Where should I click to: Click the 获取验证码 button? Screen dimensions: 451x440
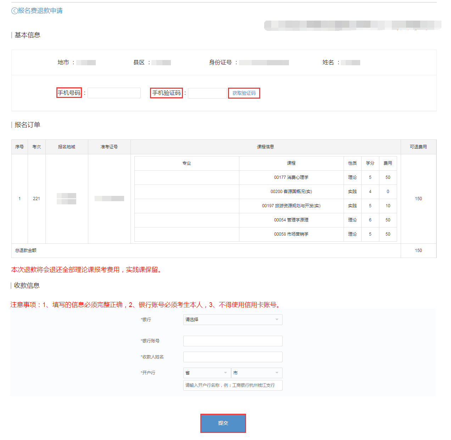coord(244,93)
